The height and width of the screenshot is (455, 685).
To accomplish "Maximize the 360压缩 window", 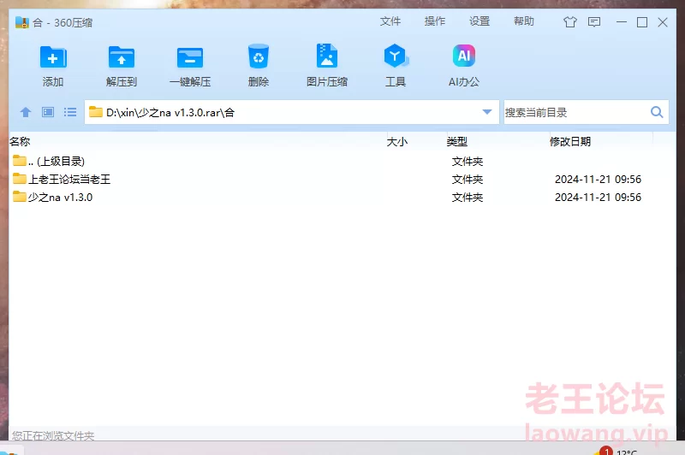I will coord(641,22).
